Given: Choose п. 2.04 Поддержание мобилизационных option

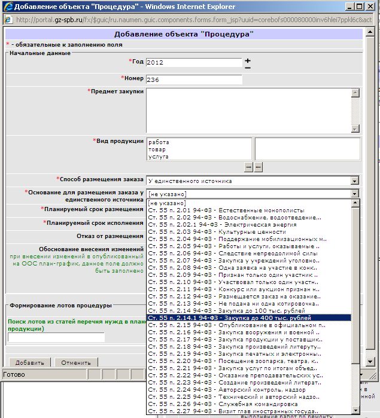Looking at the screenshot, I should coord(249,239).
